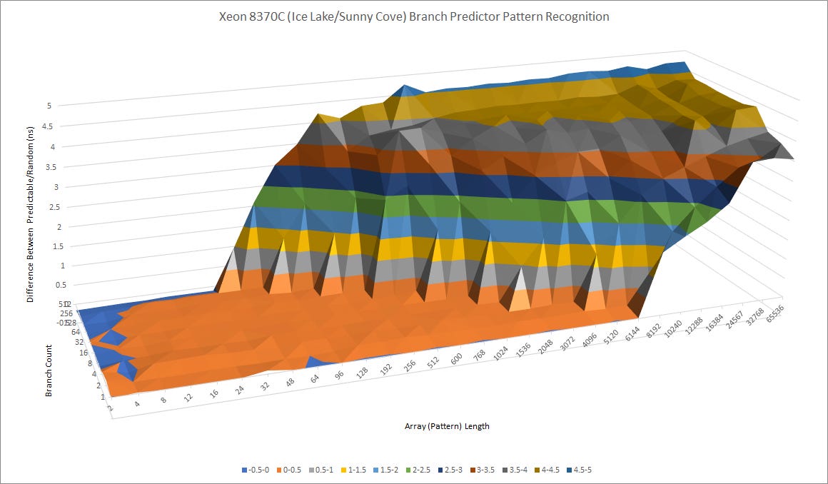
Task: Click the vertical axis label '5'
Action: 49,106
